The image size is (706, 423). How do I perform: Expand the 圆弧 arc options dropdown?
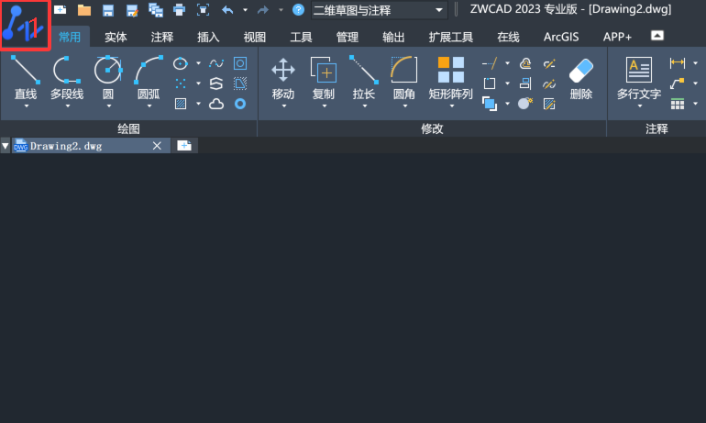pyautogui.click(x=149, y=106)
